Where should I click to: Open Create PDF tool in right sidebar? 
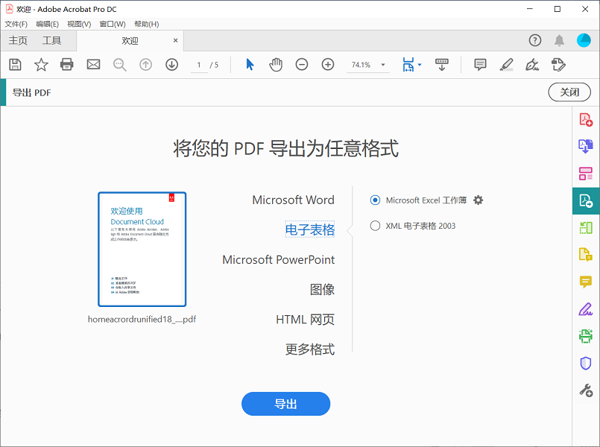point(586,120)
